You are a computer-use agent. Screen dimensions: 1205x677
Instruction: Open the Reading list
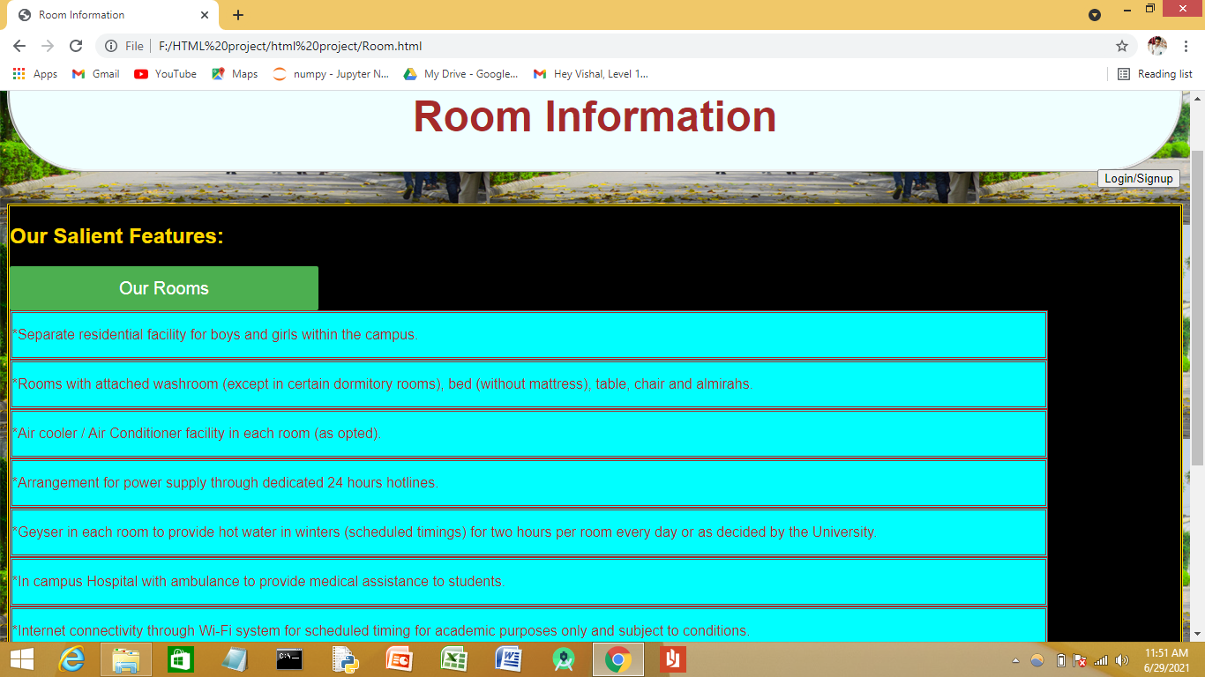1154,74
